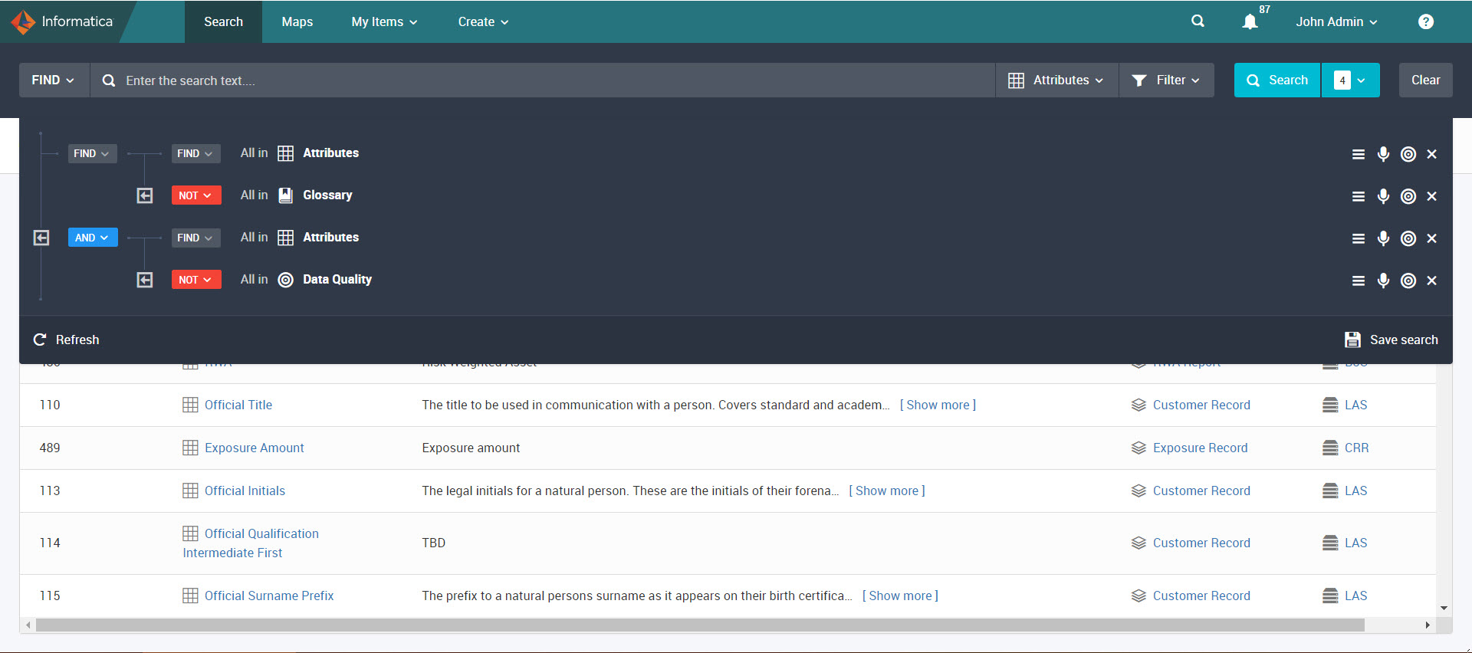Click the Data Quality target icon label
This screenshot has height=653, width=1472.
point(285,279)
